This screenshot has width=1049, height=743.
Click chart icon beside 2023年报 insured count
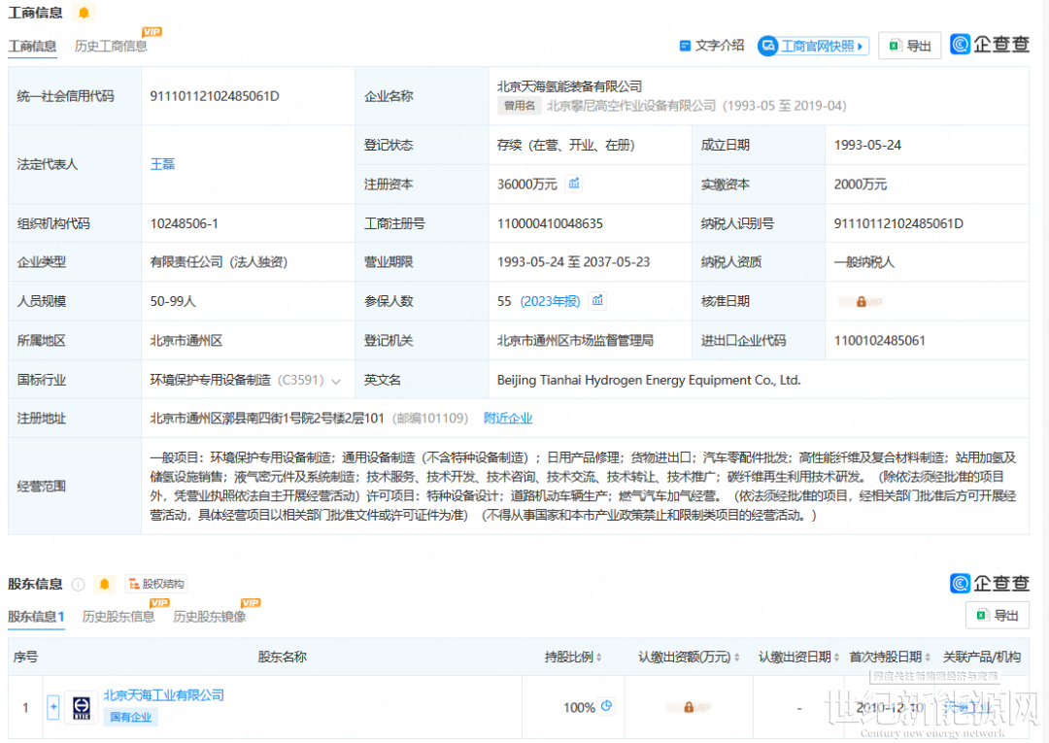coord(597,301)
